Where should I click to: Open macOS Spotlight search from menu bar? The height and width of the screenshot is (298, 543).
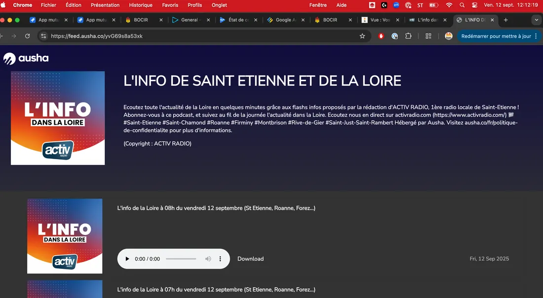pos(462,5)
